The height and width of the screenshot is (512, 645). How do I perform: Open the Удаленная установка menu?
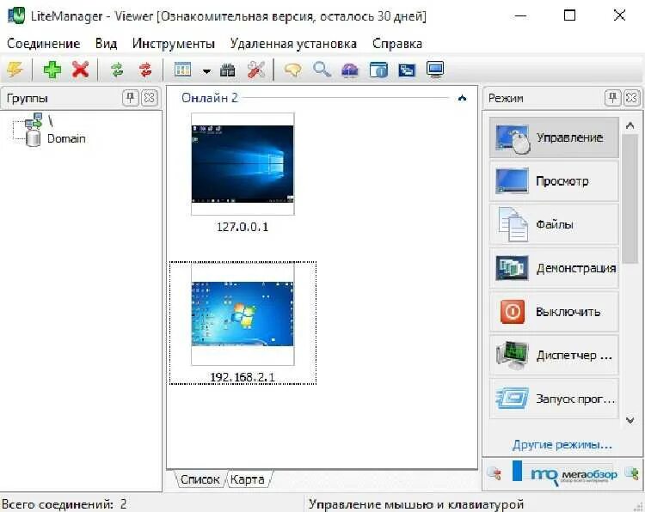pos(293,44)
